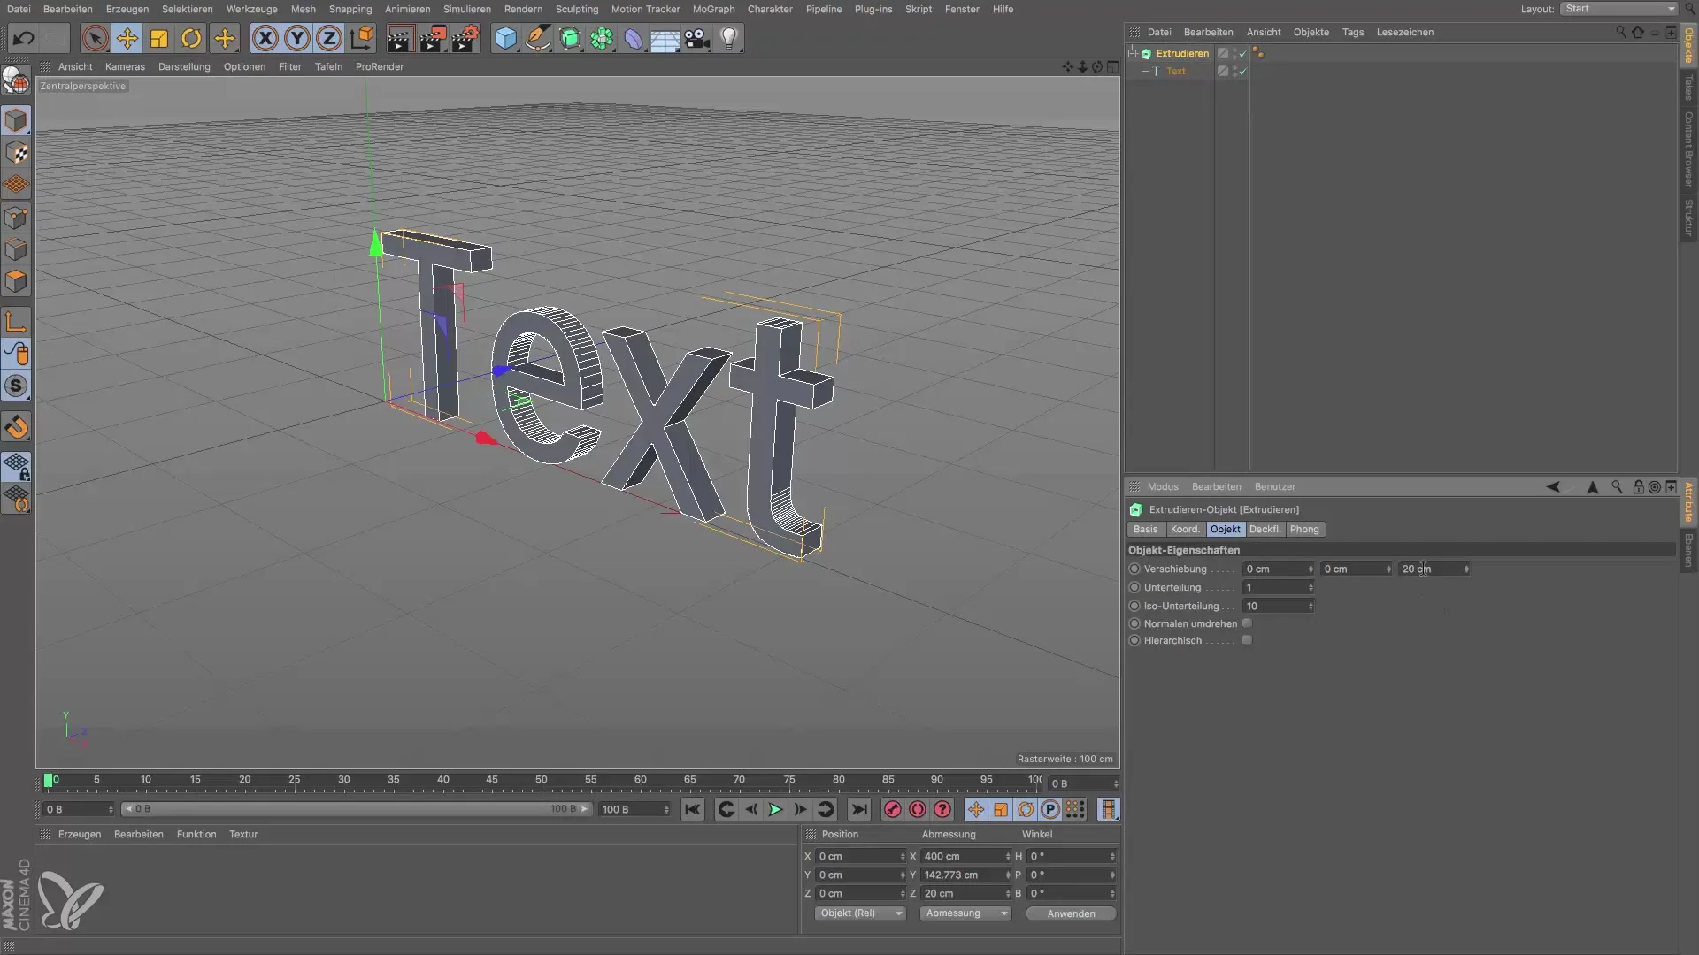Add a floor/environment object
Image resolution: width=1699 pixels, height=955 pixels.
(x=665, y=39)
